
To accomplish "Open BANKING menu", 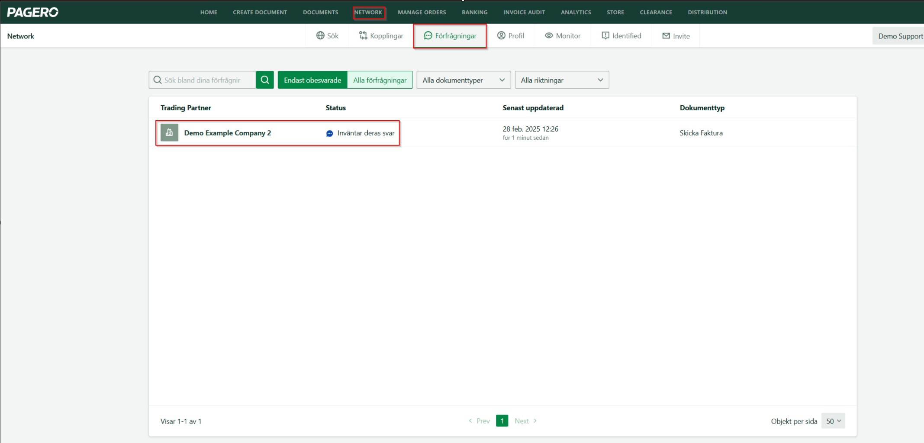I will [475, 12].
